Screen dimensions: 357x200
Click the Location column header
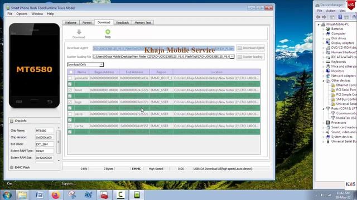click(x=216, y=72)
